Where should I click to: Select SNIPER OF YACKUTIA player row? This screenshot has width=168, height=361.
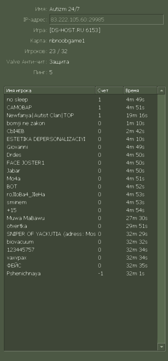(81, 234)
